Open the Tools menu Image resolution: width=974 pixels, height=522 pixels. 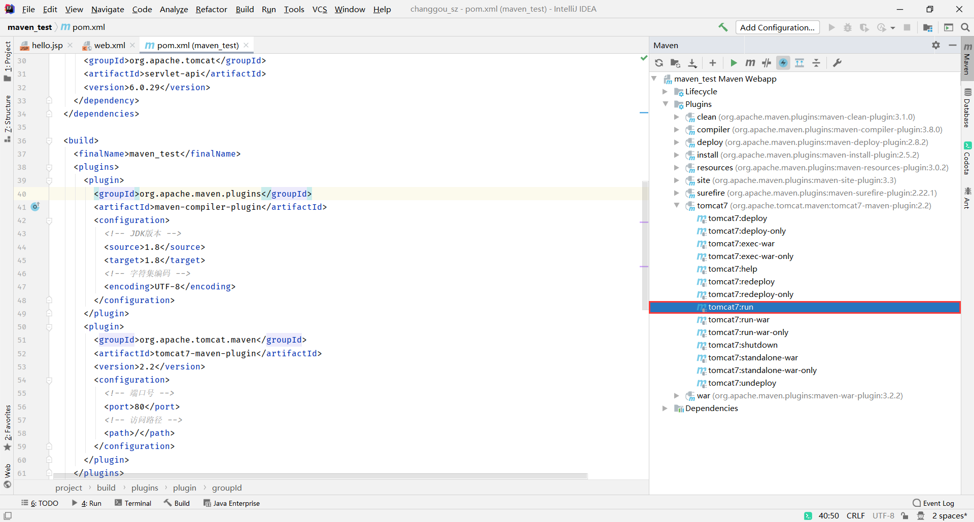point(294,9)
